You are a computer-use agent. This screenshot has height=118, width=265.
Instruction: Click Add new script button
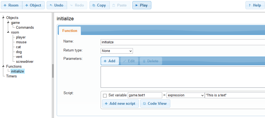tap(120, 104)
